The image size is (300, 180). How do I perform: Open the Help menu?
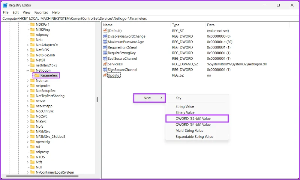[56, 12]
